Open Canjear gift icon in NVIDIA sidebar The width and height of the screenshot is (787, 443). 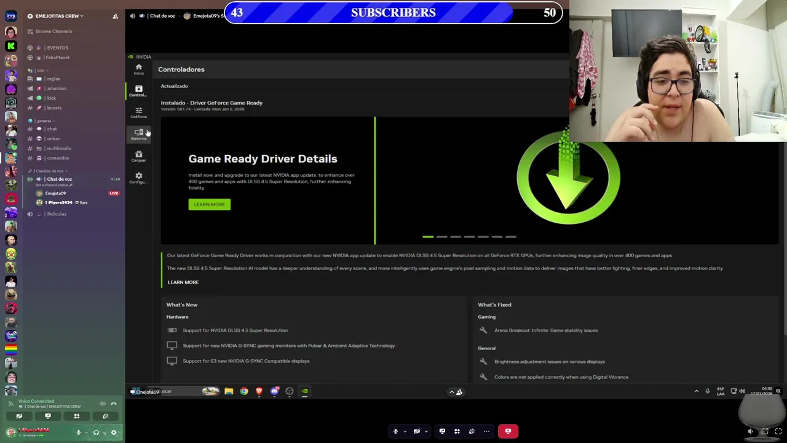point(138,156)
